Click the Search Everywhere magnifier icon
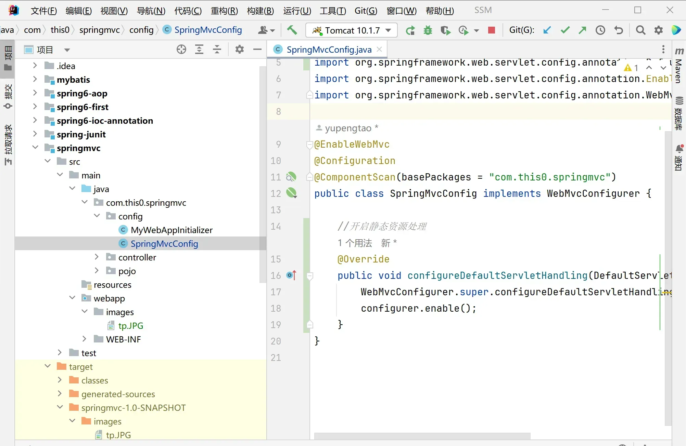 pyautogui.click(x=640, y=30)
